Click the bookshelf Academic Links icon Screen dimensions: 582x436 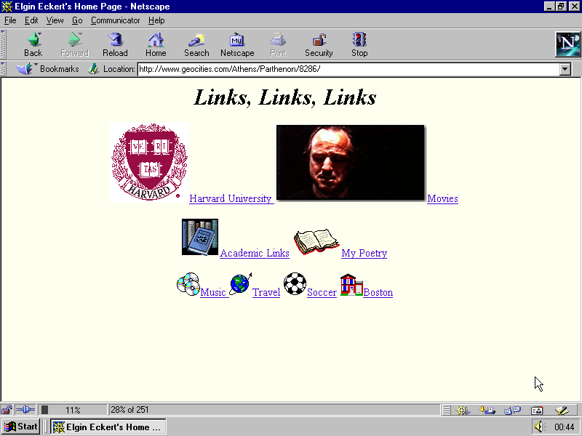pyautogui.click(x=200, y=237)
